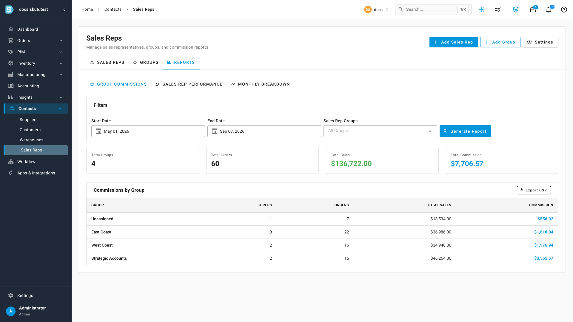Click the Add Group button
Viewport: 573px width, 322px height.
point(500,42)
